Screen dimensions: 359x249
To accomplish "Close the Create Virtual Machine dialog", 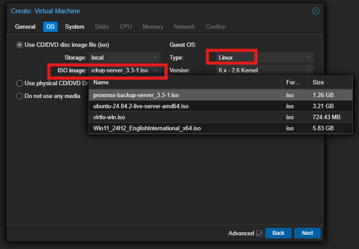I will [315, 11].
